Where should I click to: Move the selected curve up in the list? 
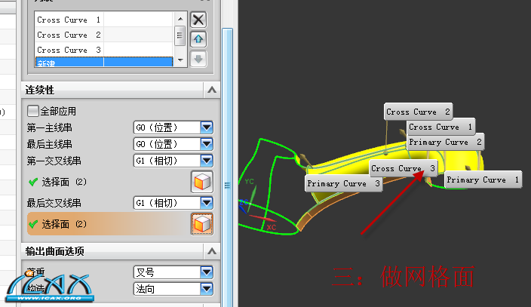(198, 39)
